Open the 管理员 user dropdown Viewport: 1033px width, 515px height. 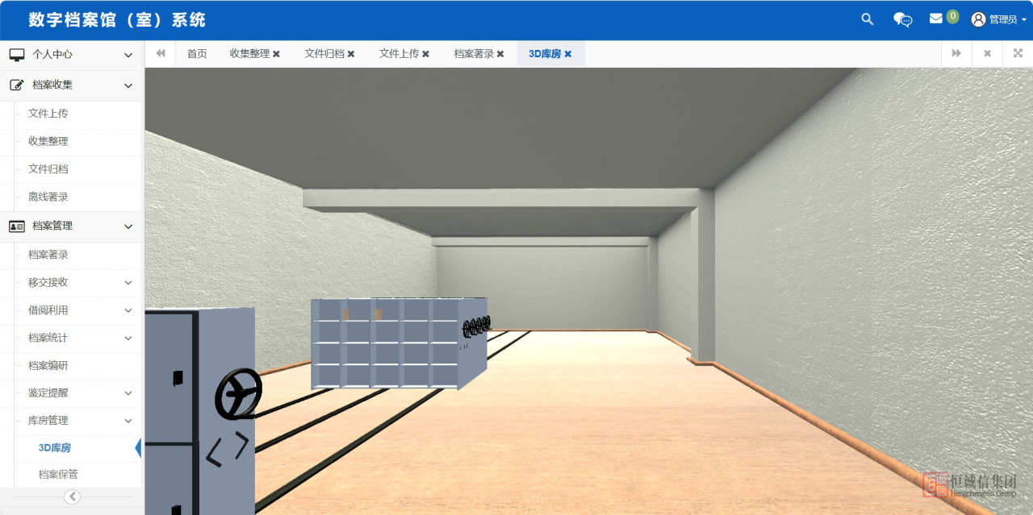point(998,19)
